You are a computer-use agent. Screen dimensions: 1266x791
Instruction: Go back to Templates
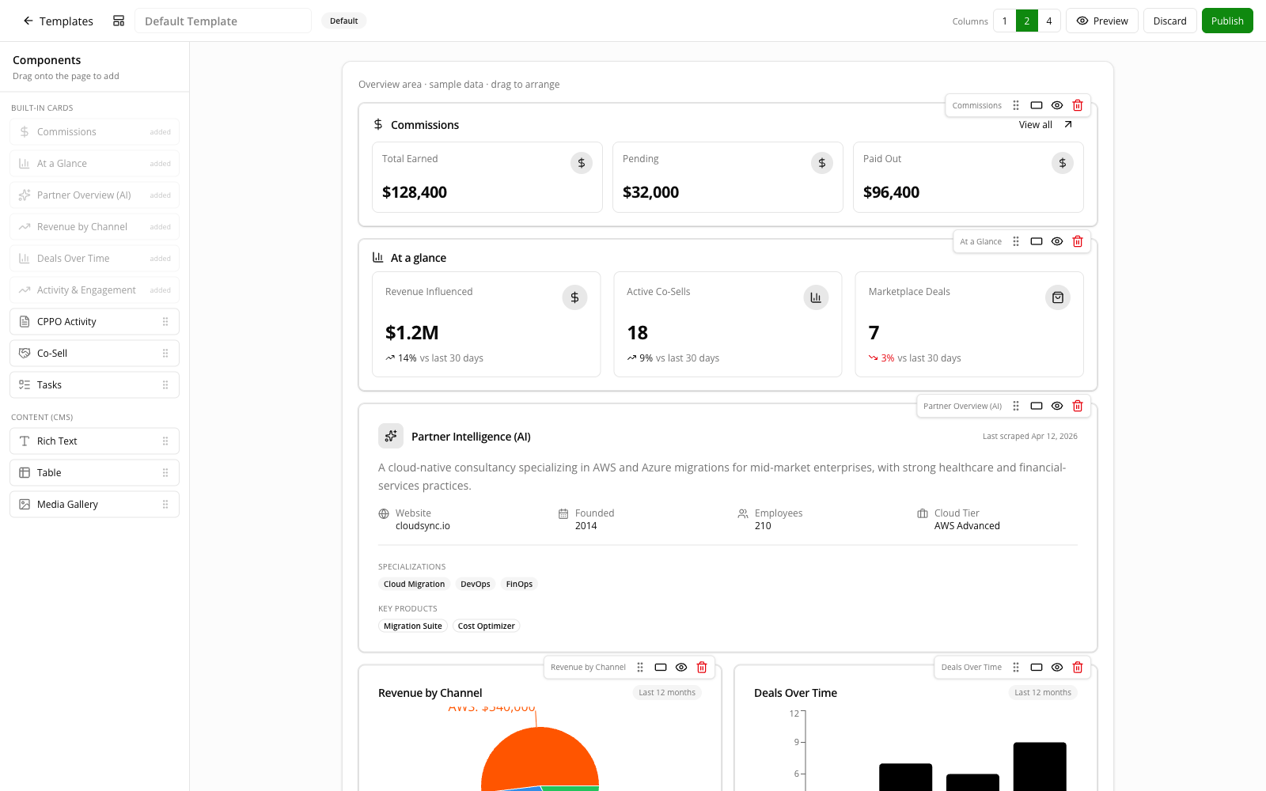coord(58,21)
